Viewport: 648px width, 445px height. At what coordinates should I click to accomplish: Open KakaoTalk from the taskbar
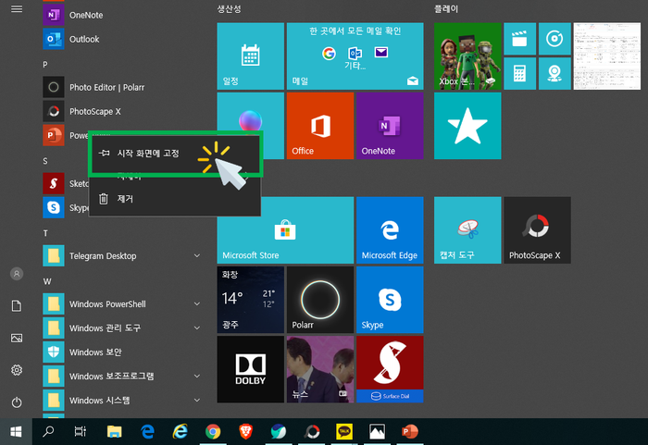coord(344,432)
